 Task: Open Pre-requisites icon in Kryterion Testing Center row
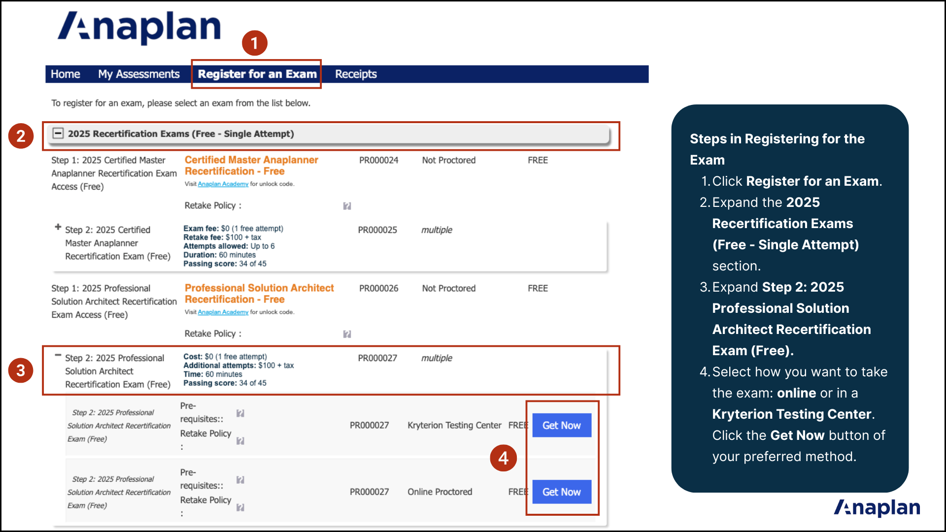240,413
